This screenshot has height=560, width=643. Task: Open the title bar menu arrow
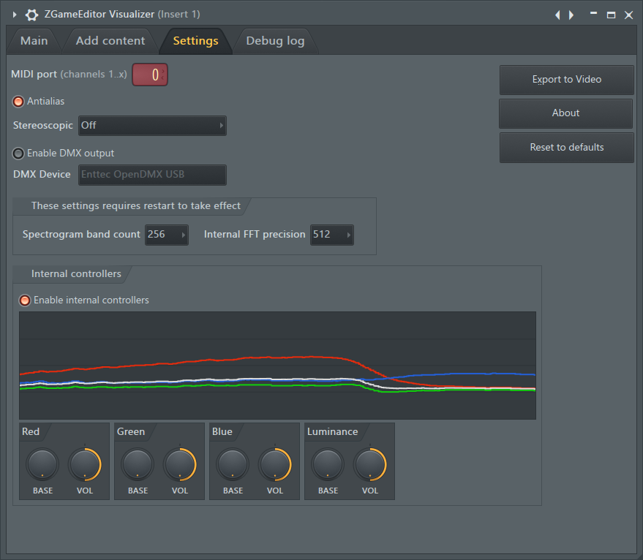[14, 15]
